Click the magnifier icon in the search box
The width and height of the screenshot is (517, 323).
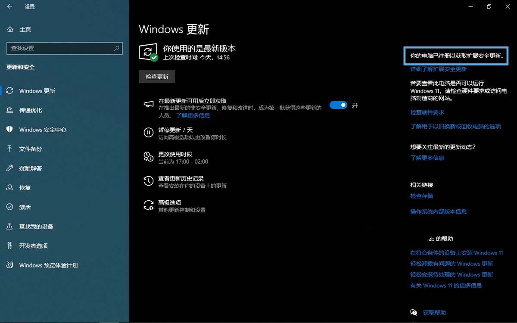116,48
